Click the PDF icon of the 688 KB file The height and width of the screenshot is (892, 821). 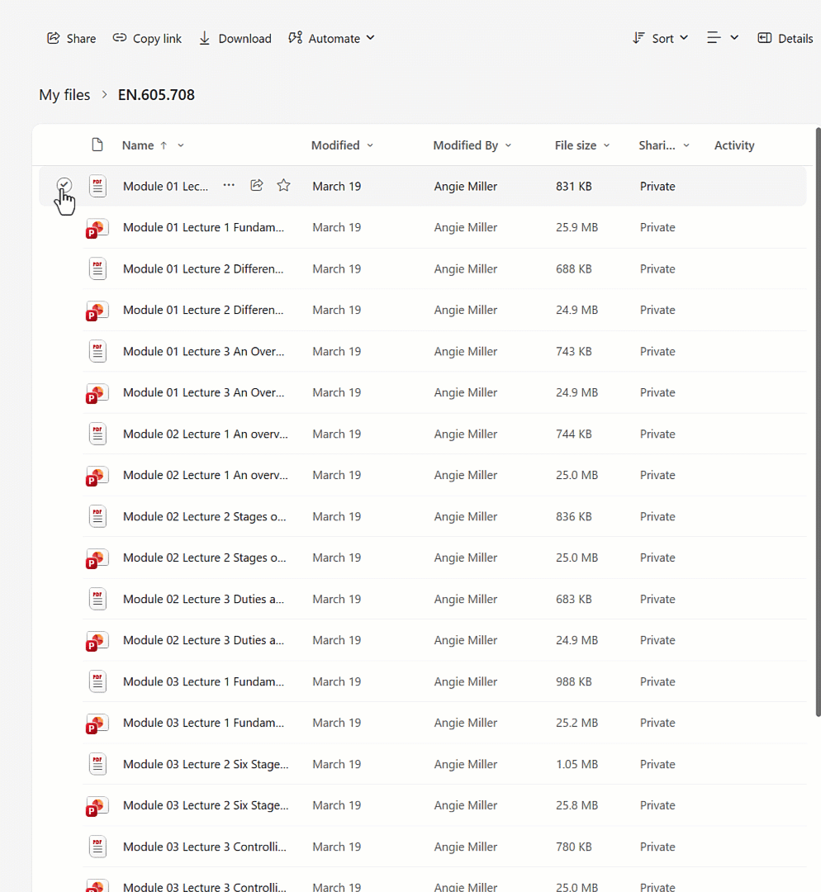point(97,268)
